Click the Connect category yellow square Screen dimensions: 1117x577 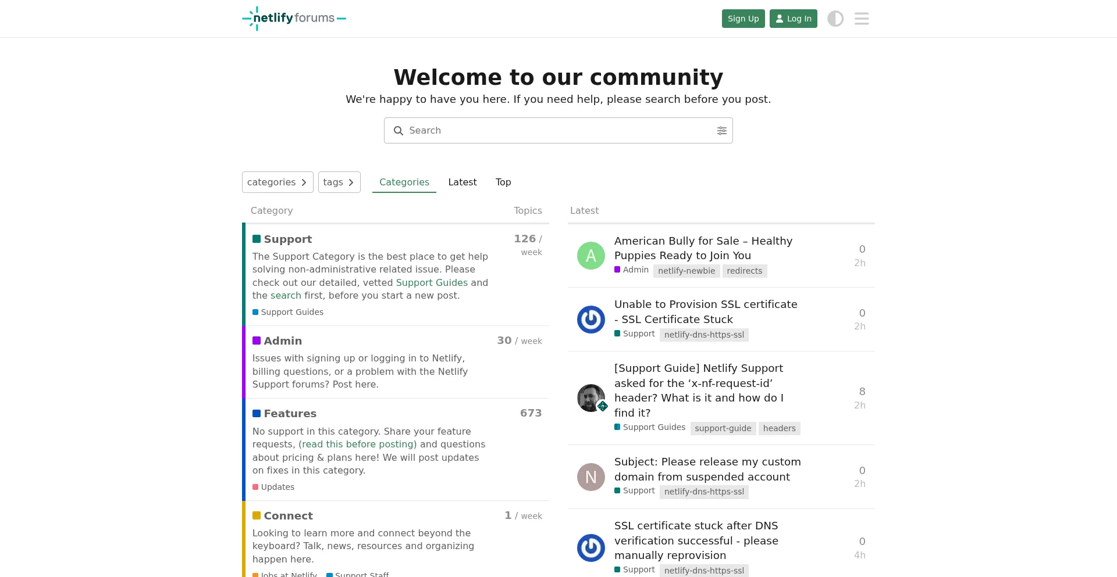tap(257, 515)
